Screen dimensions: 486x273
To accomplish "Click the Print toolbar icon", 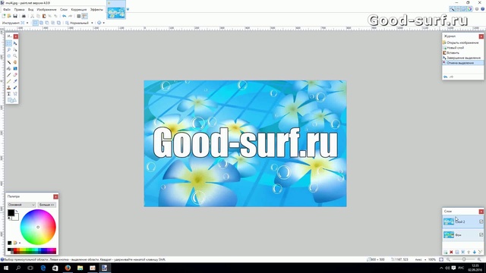I will click(24, 16).
